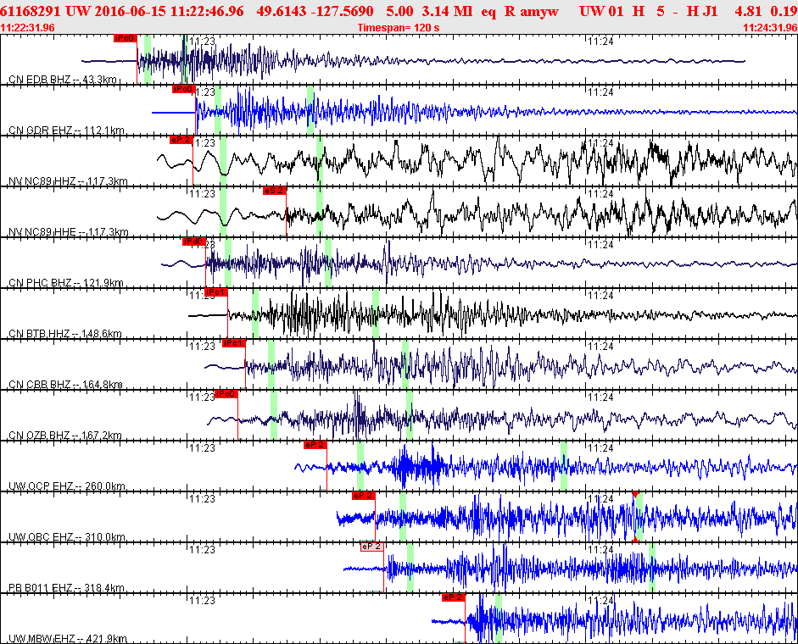Click the UW OCP EHZ 260.0km channel label
Viewport: 798px width, 644px height.
coord(67,487)
